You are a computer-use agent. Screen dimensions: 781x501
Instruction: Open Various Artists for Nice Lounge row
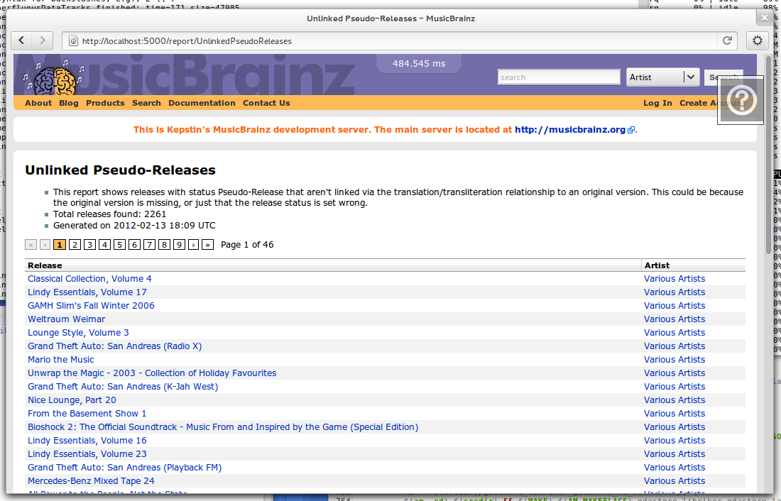tap(674, 400)
